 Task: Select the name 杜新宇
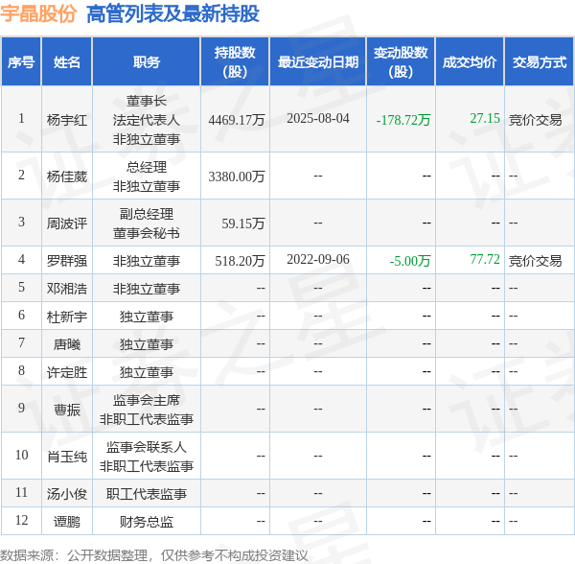tap(67, 317)
